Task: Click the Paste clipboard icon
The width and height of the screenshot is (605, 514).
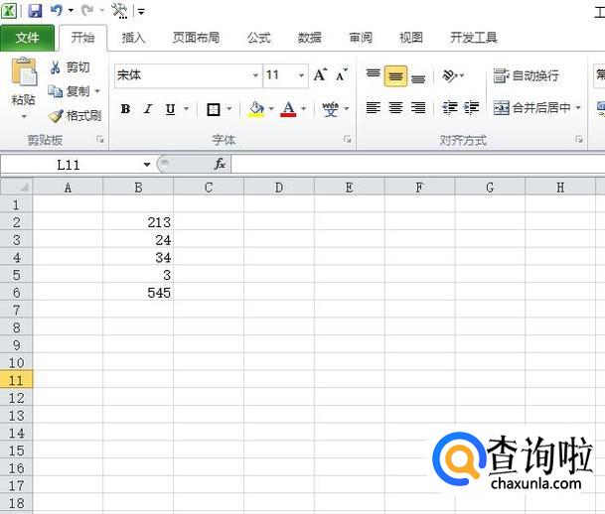Action: 24,72
